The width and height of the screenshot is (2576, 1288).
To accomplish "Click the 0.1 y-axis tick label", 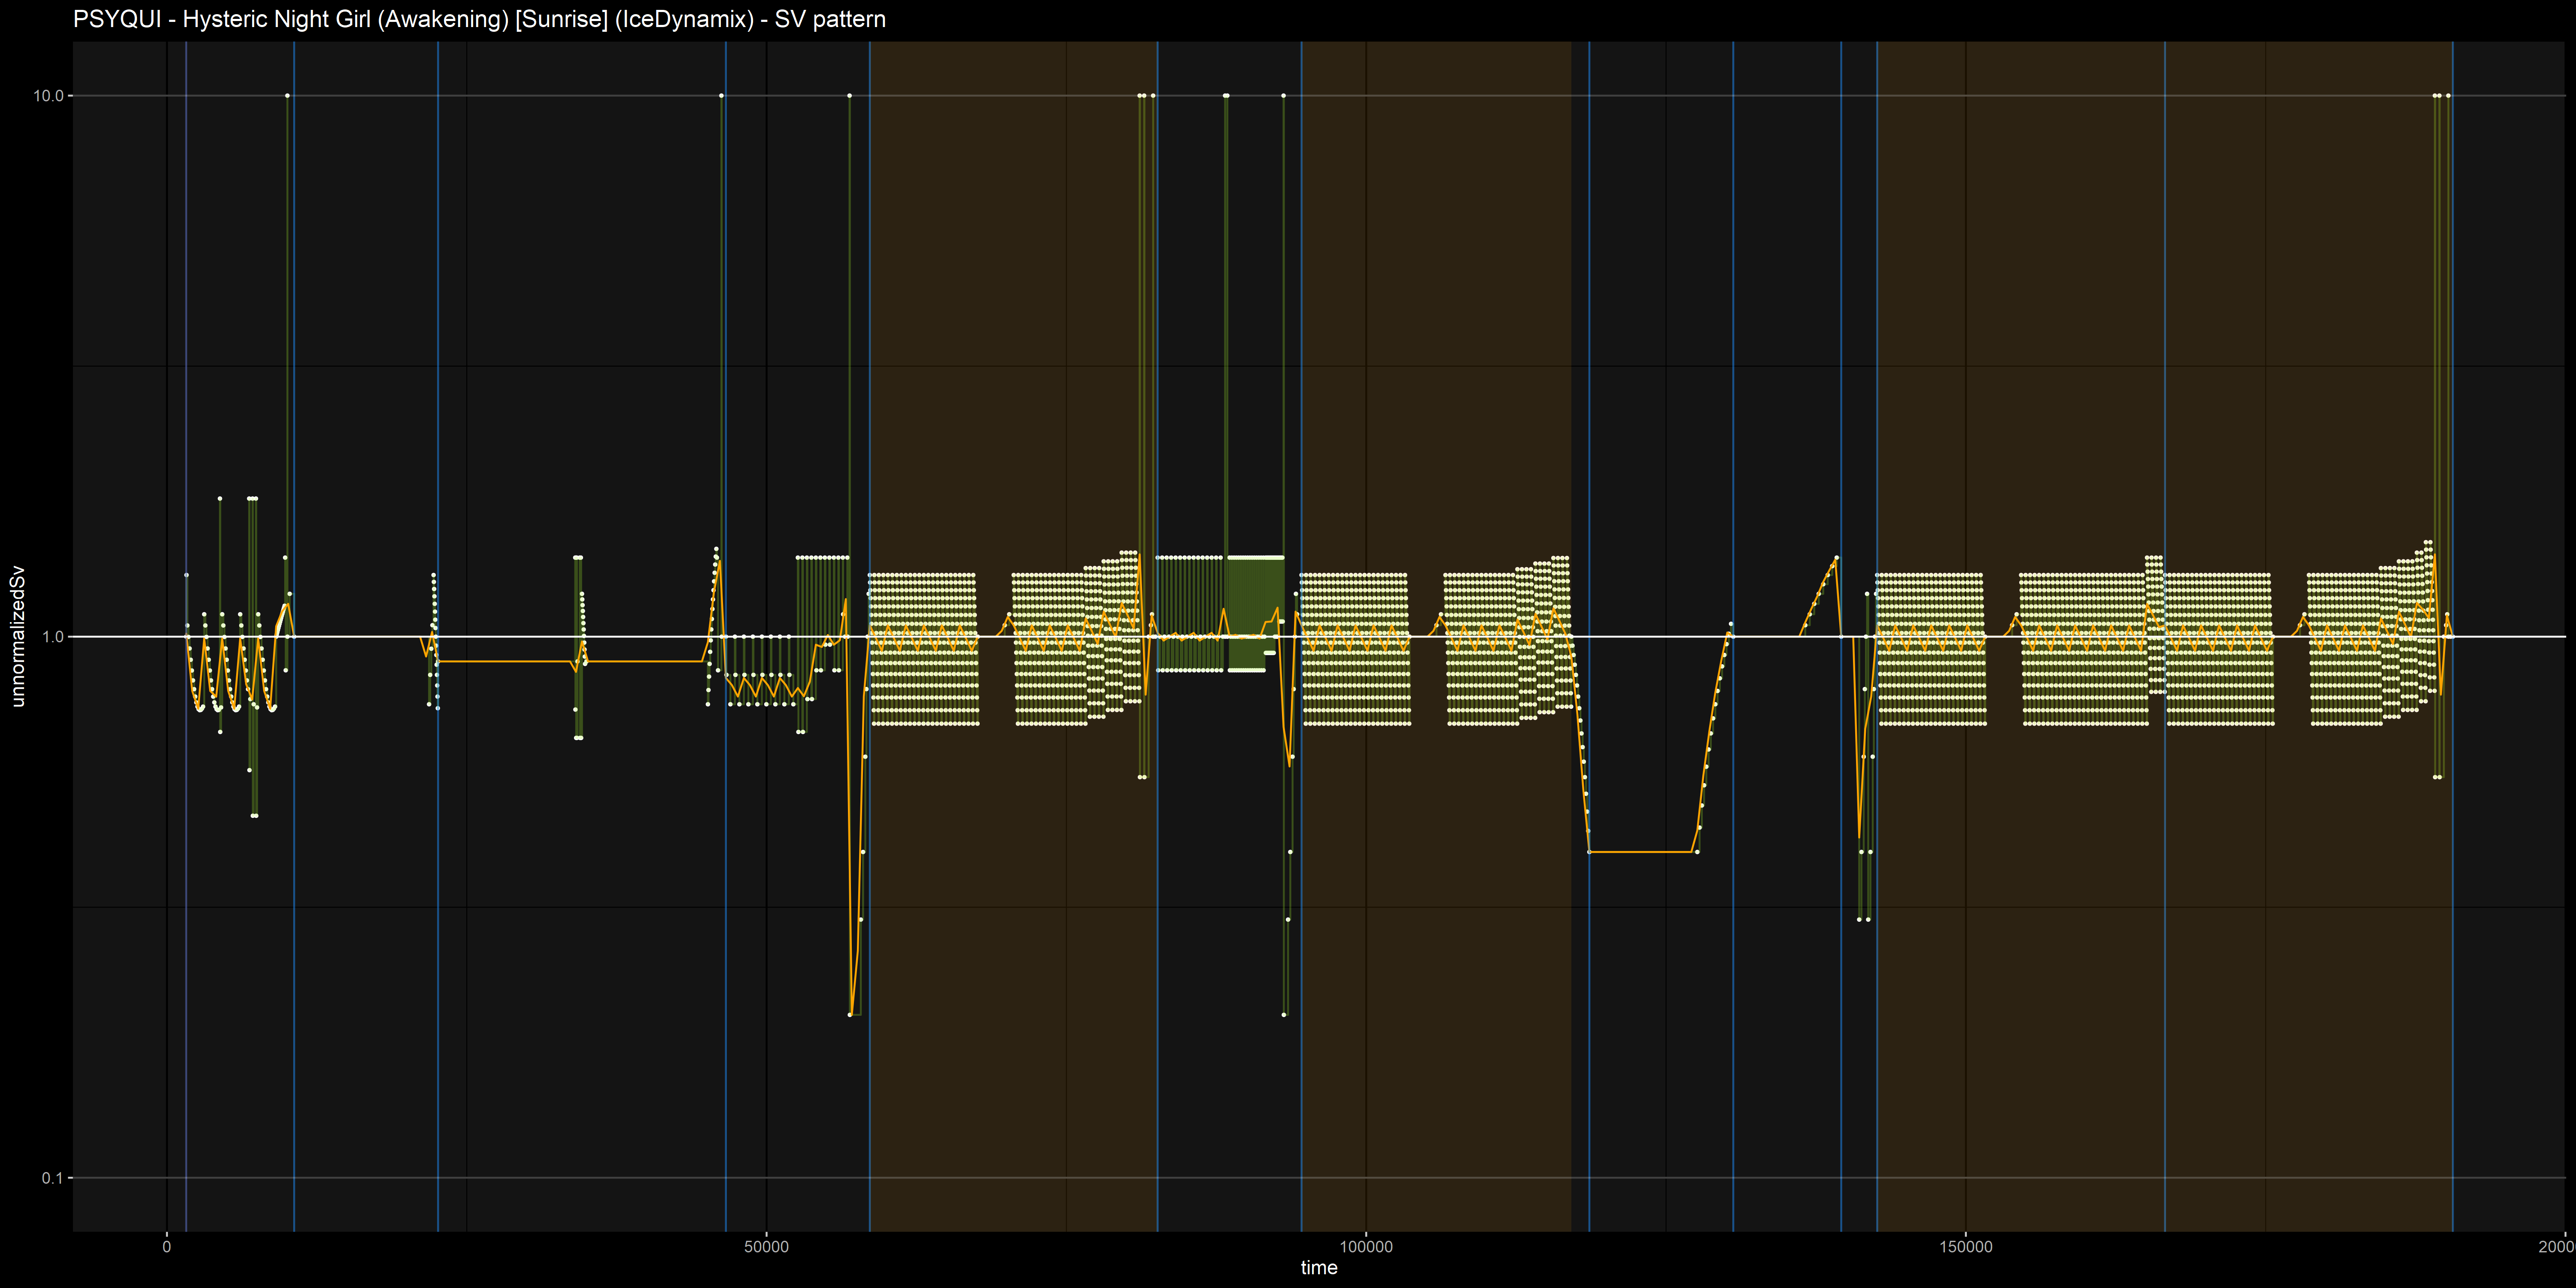I will pyautogui.click(x=52, y=1178).
